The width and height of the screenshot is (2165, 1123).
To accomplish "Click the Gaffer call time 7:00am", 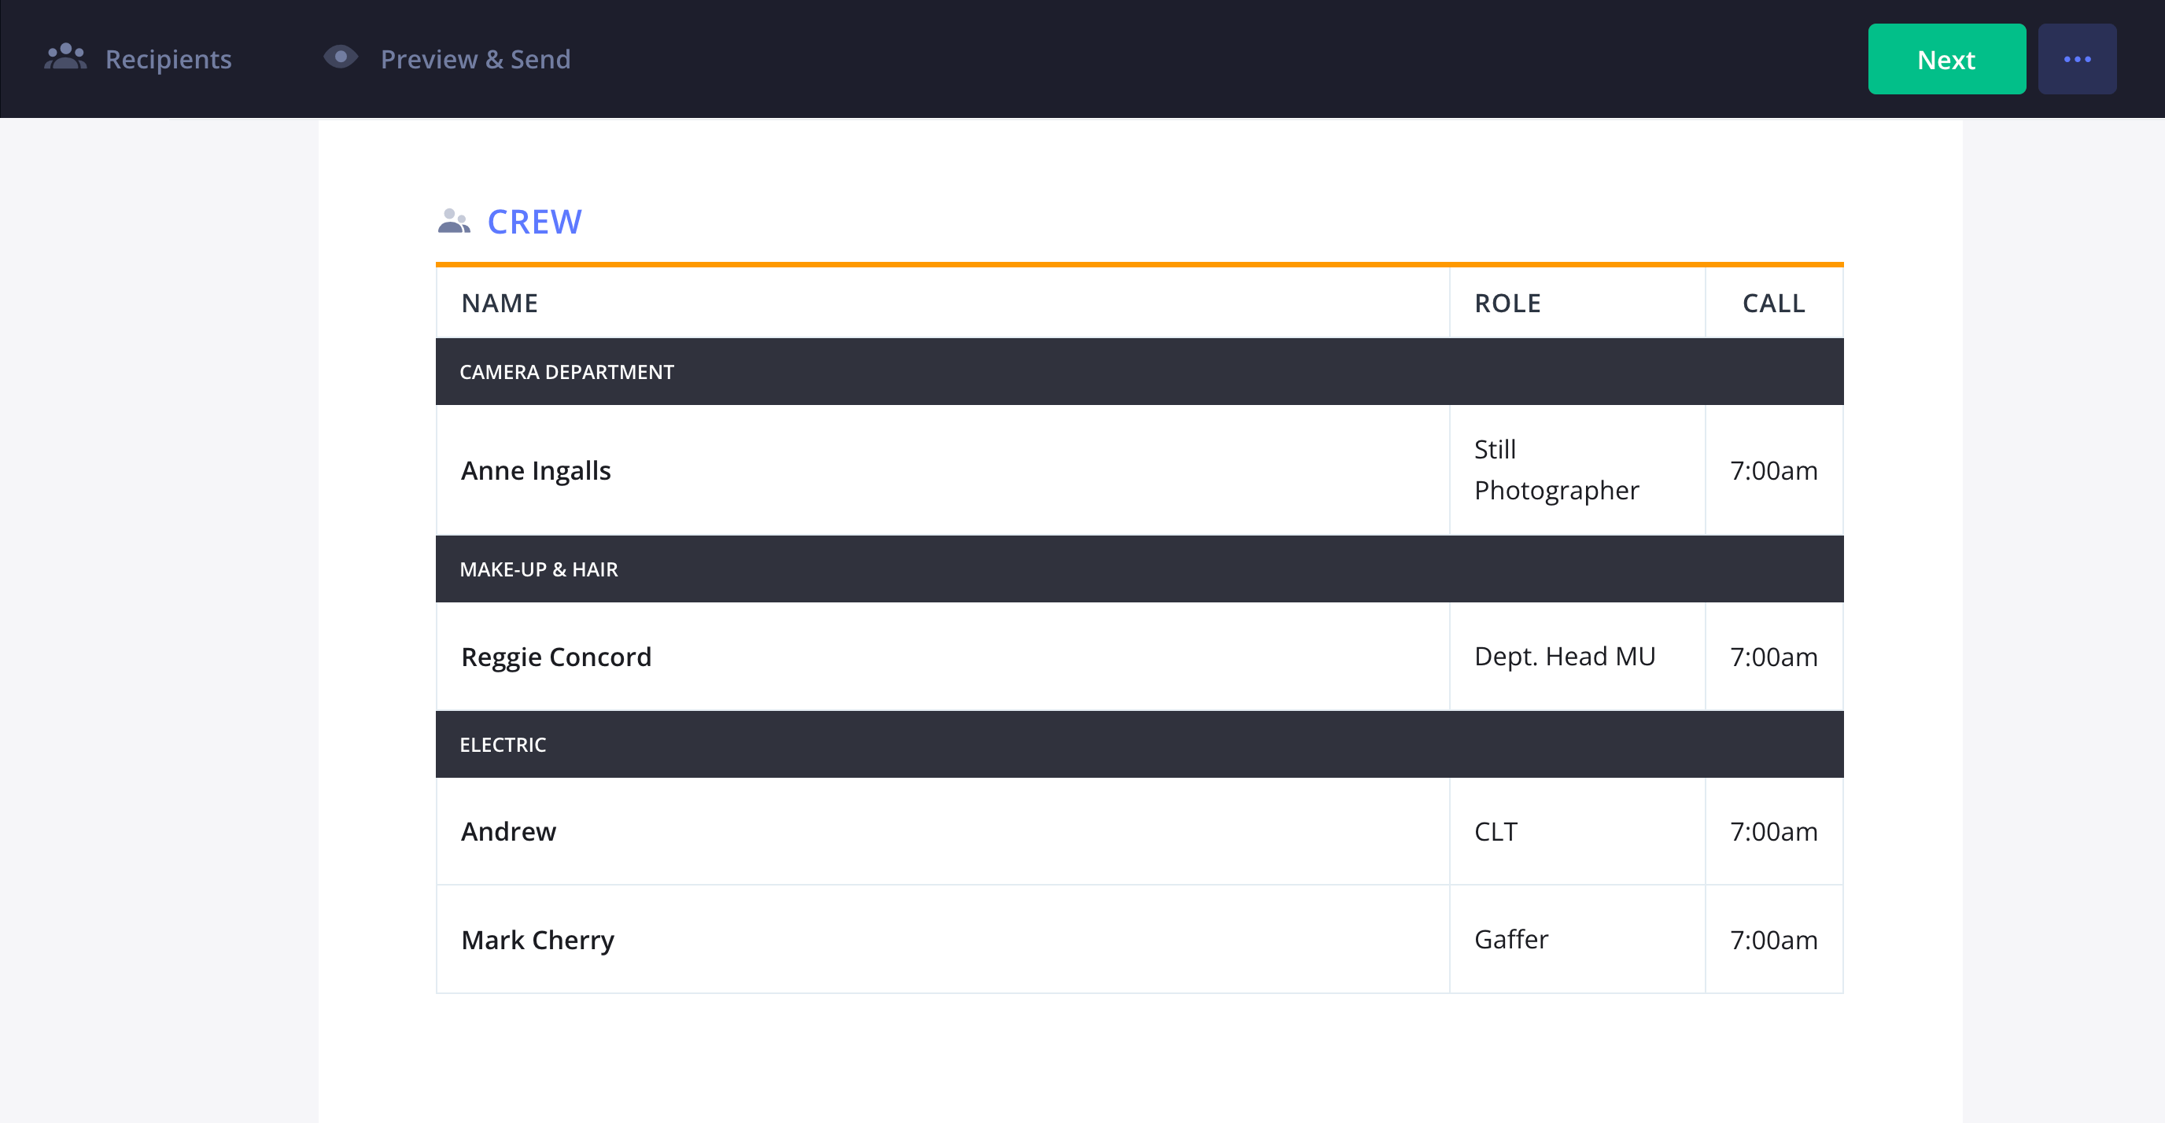I will 1773,940.
